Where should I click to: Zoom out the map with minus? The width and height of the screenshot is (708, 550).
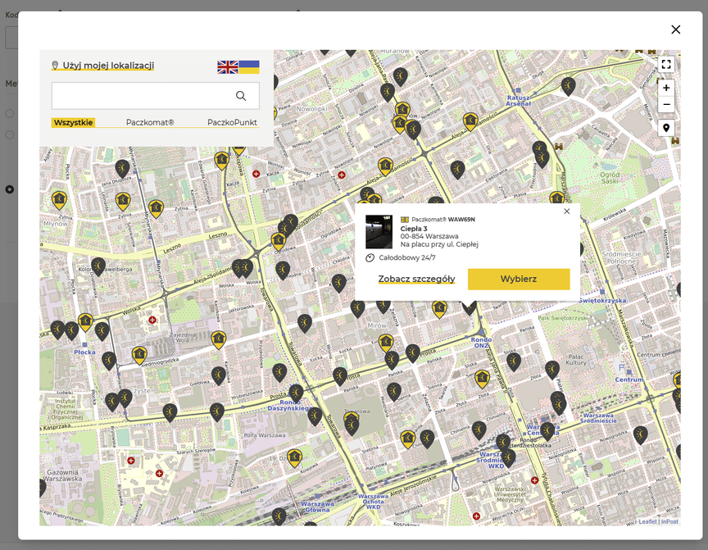[x=666, y=105]
